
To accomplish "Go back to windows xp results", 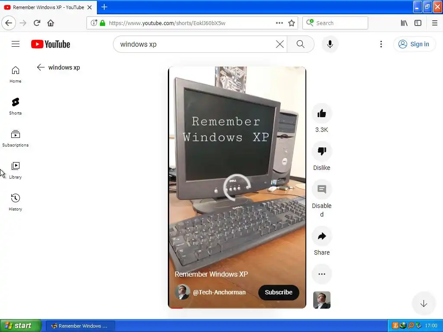I will pos(41,67).
